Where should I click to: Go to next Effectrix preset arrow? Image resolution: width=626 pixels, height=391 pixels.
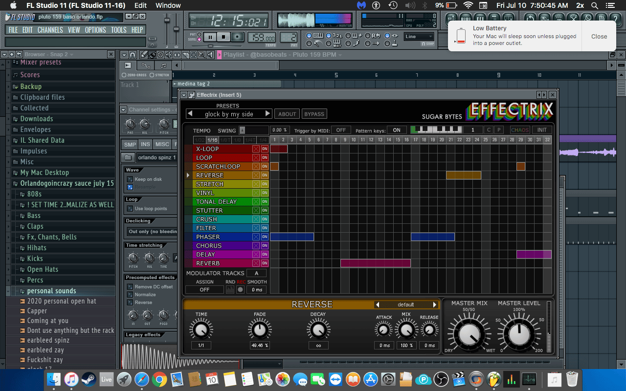pos(268,114)
